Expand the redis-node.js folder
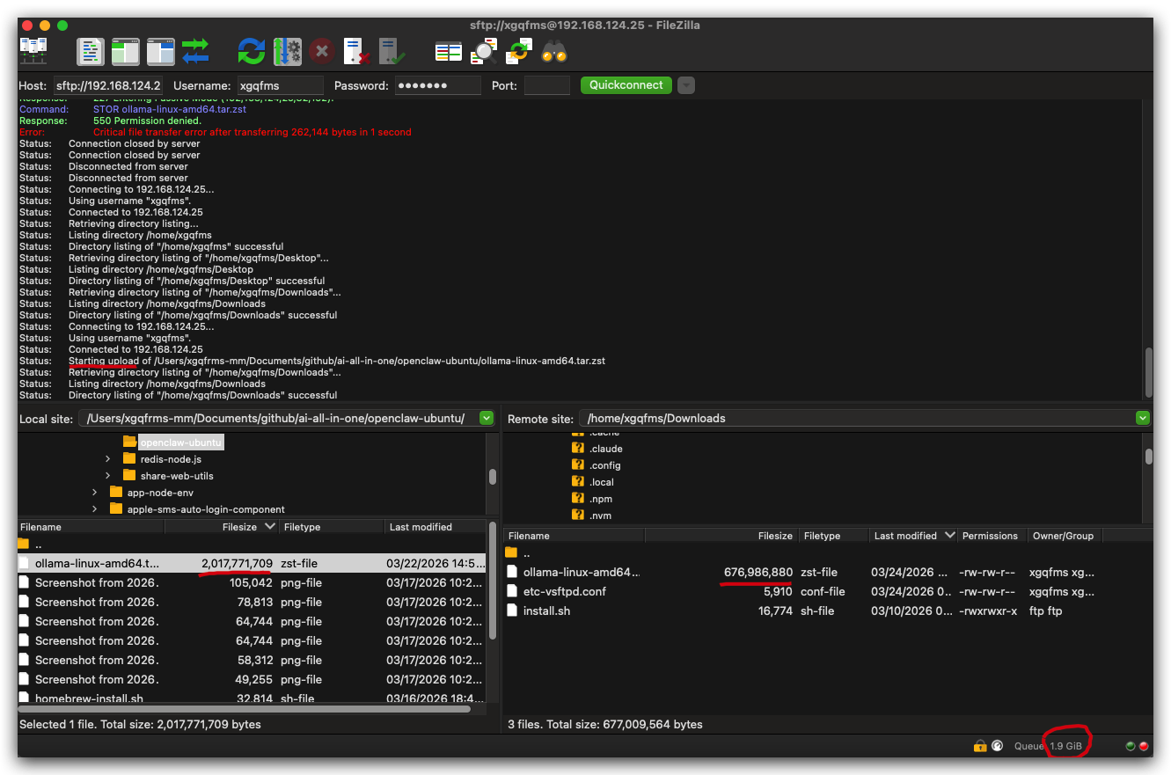1171x775 pixels. point(108,459)
